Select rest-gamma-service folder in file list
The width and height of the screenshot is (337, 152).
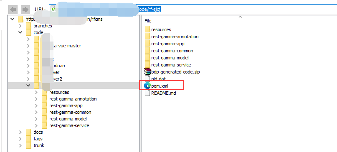(171, 65)
